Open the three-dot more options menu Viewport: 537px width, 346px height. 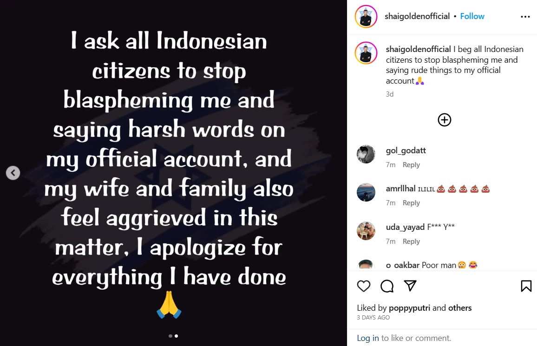pyautogui.click(x=525, y=16)
